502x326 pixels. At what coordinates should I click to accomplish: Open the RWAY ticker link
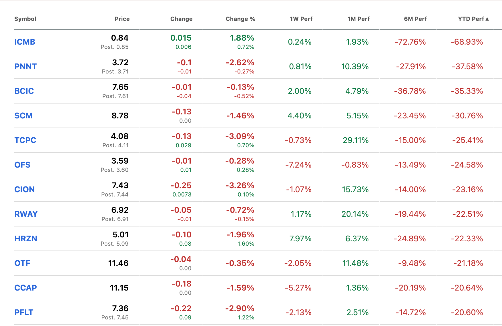pyautogui.click(x=26, y=214)
